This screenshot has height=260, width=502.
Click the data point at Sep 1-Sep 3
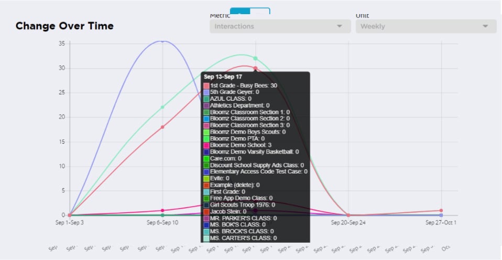69,215
